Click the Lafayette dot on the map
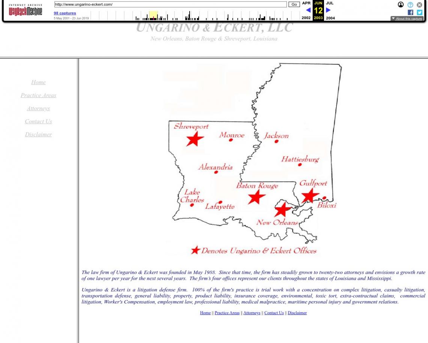 pos(220,202)
